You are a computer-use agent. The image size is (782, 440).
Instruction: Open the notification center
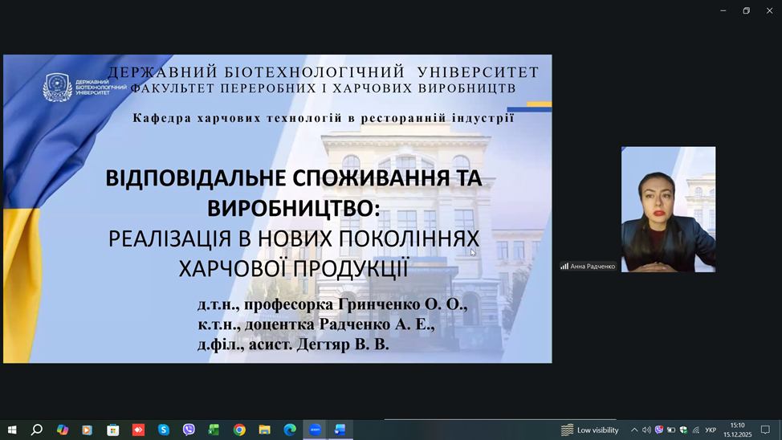(765, 430)
